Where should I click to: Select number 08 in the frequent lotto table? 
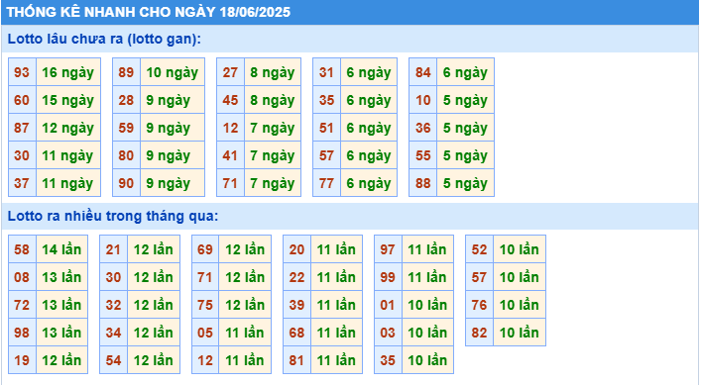[22, 276]
